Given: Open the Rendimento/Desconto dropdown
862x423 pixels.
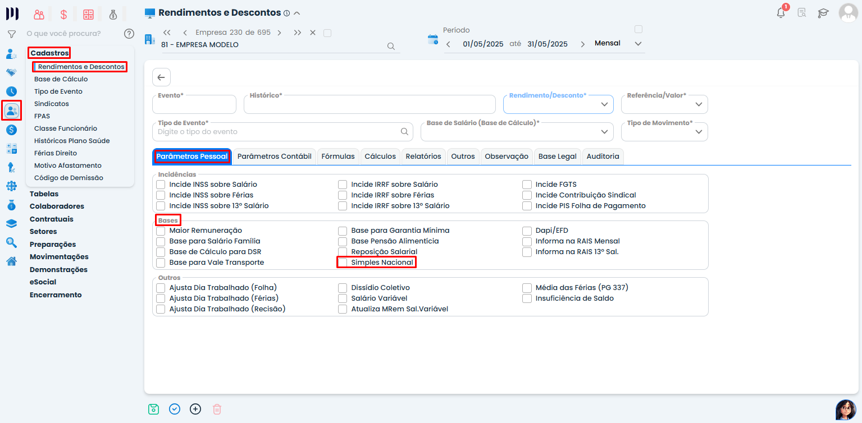Looking at the screenshot, I should point(558,104).
